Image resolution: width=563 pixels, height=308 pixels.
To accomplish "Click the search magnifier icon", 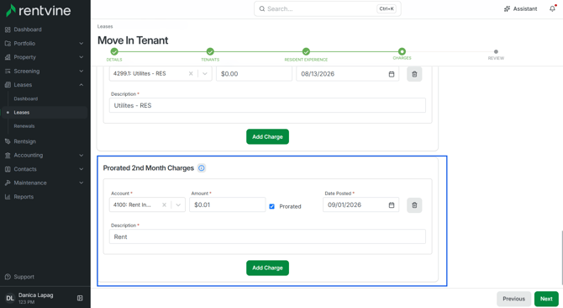I will pyautogui.click(x=262, y=8).
